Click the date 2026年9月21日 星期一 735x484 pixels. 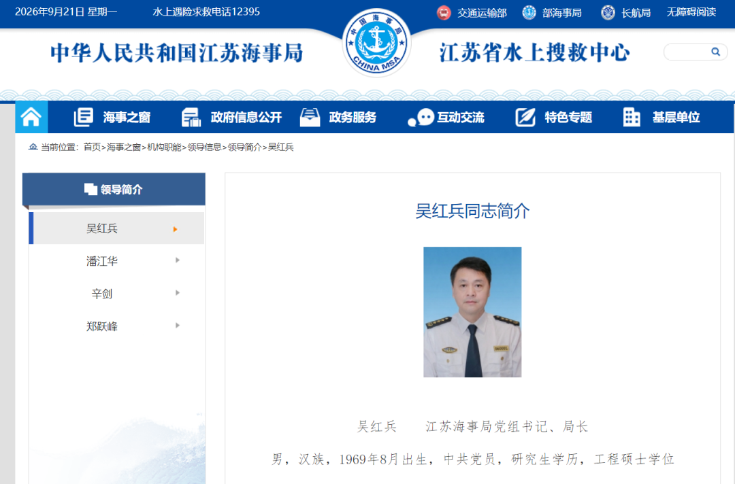coord(66,12)
